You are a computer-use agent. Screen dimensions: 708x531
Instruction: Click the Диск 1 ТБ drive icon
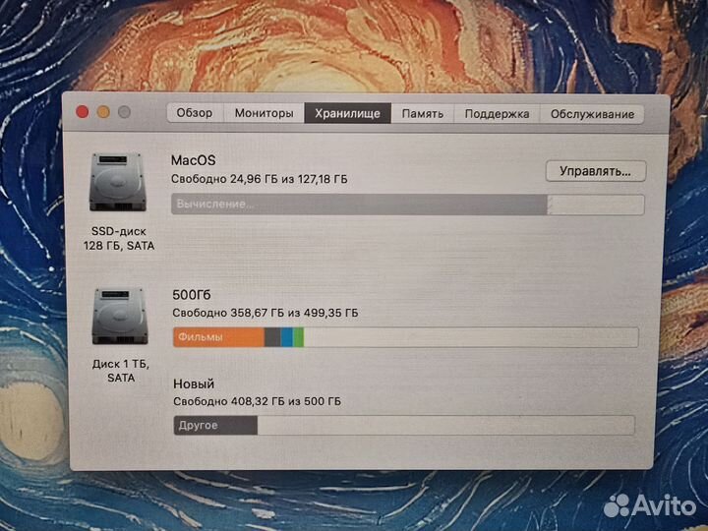coord(120,316)
